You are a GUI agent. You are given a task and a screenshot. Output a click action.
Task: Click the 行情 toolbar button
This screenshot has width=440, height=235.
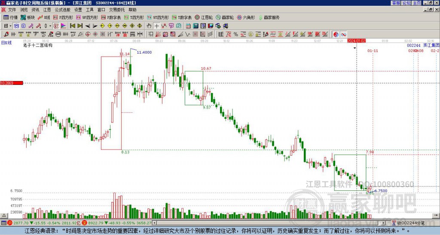pos(11,17)
